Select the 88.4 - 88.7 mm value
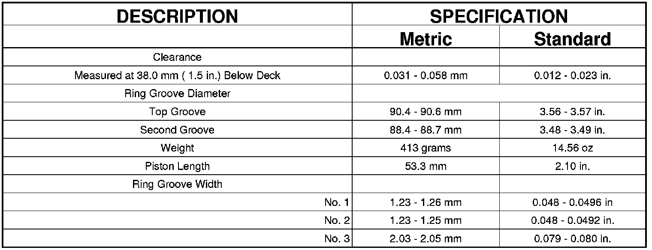 [x=426, y=130]
